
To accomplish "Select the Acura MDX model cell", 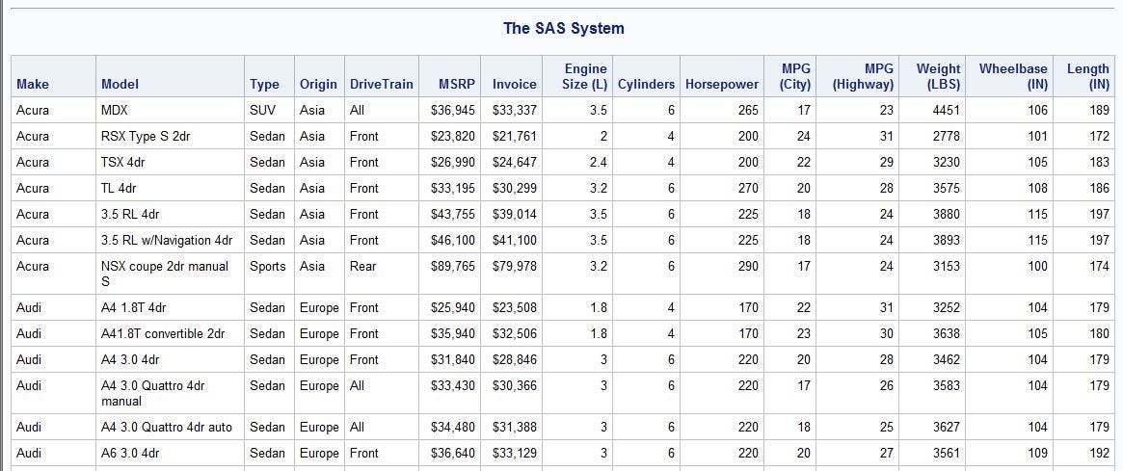I will point(171,110).
